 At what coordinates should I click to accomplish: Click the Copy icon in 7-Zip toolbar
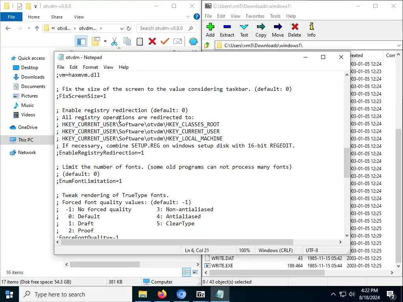[x=261, y=30]
